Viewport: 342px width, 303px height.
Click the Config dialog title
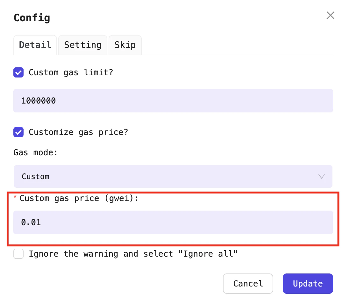click(32, 18)
